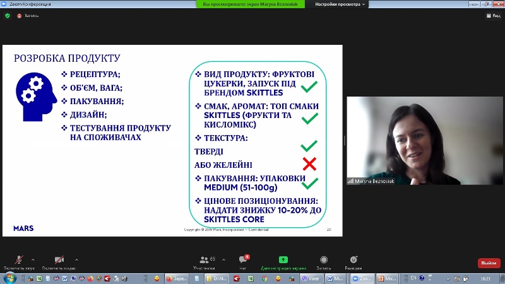Click the ОБ'ЄМ, ВАГА; bullet text

click(96, 88)
